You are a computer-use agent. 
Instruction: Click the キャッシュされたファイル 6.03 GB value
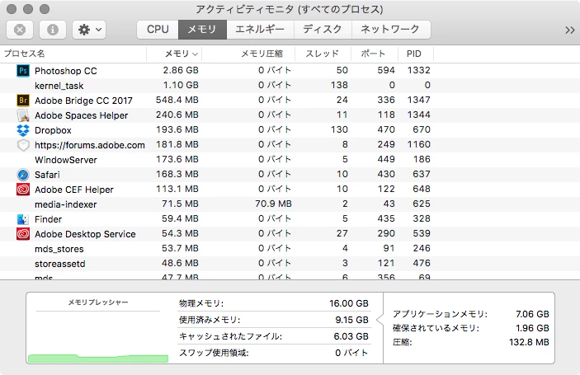tap(351, 336)
